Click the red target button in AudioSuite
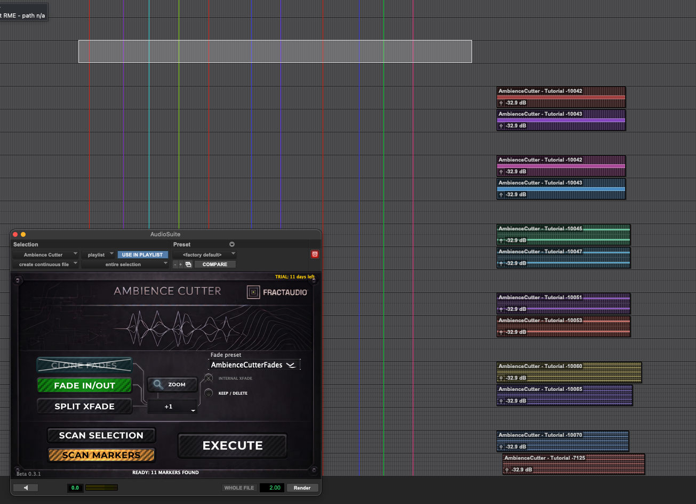This screenshot has width=696, height=504. pyautogui.click(x=315, y=254)
